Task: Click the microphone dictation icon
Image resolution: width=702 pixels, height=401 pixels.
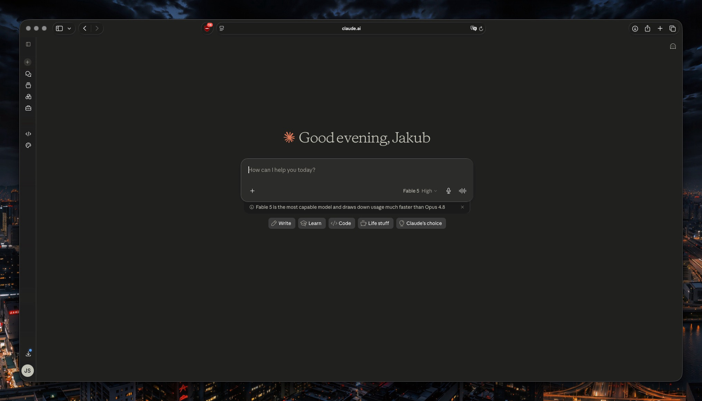Action: (x=448, y=191)
